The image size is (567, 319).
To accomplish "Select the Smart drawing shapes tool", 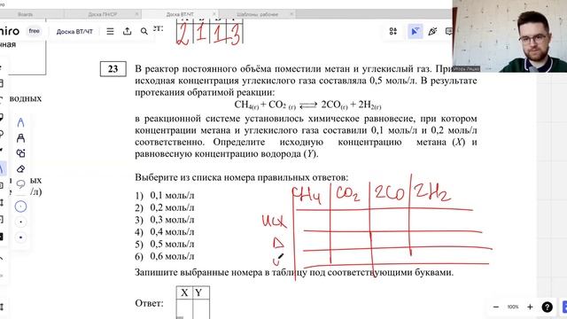I will tap(20, 153).
